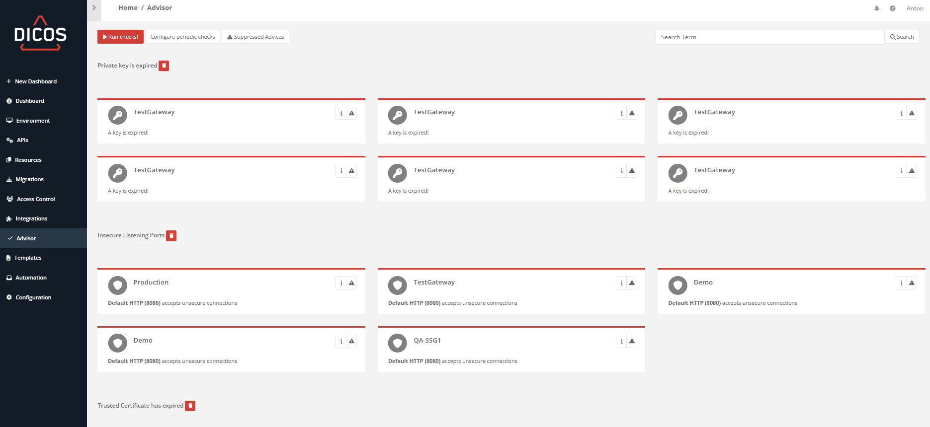The width and height of the screenshot is (930, 427).
Task: Click trash icon beside Insecure Listening Ports
Action: point(171,235)
